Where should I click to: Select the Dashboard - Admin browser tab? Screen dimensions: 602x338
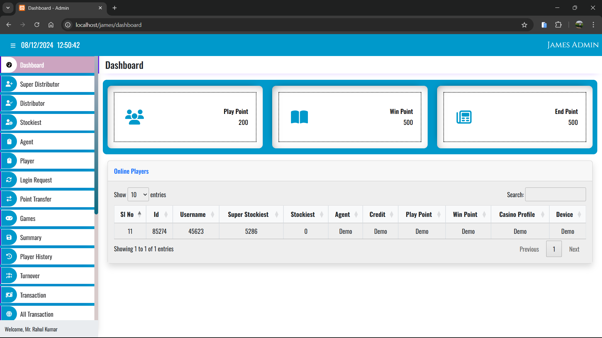[61, 8]
